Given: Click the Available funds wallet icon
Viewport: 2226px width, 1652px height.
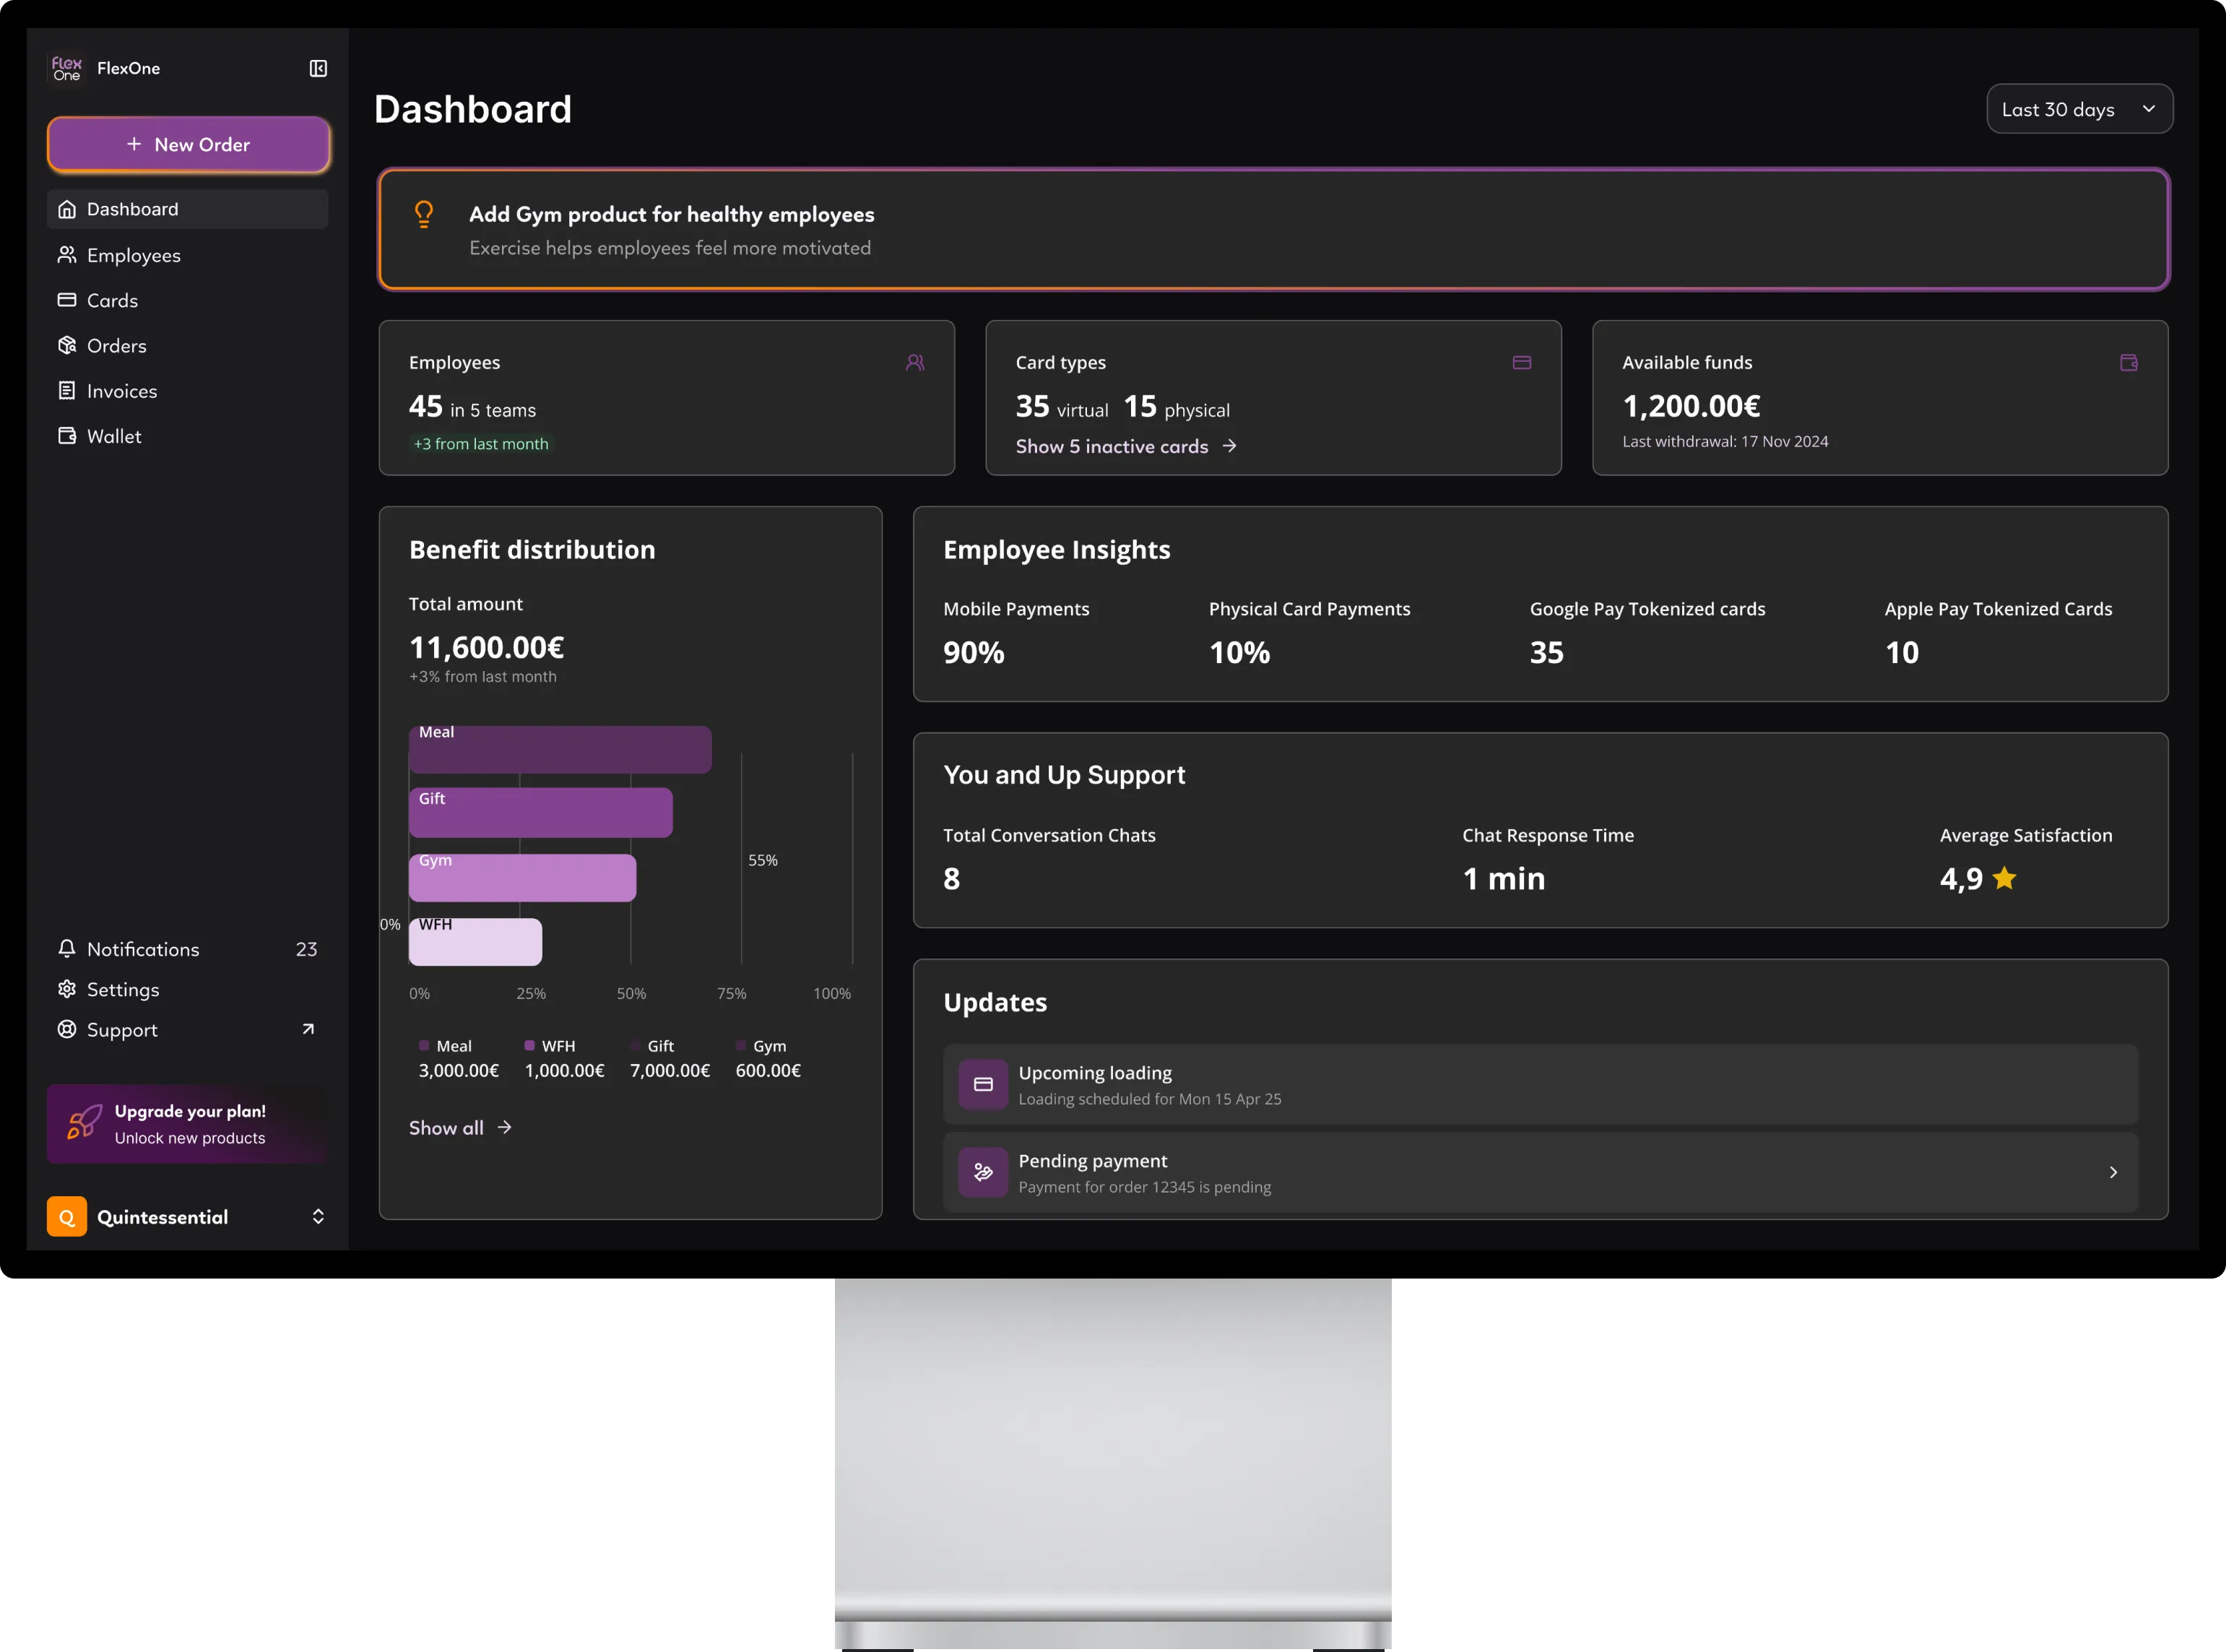Looking at the screenshot, I should pyautogui.click(x=2128, y=362).
